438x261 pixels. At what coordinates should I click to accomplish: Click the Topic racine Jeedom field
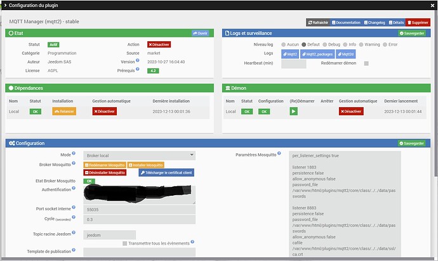[109, 235]
